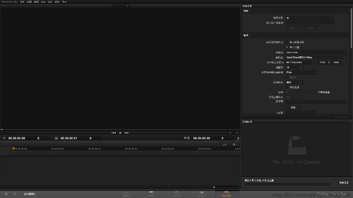
Task: Open the audio channels dropdown
Action: click(301, 92)
